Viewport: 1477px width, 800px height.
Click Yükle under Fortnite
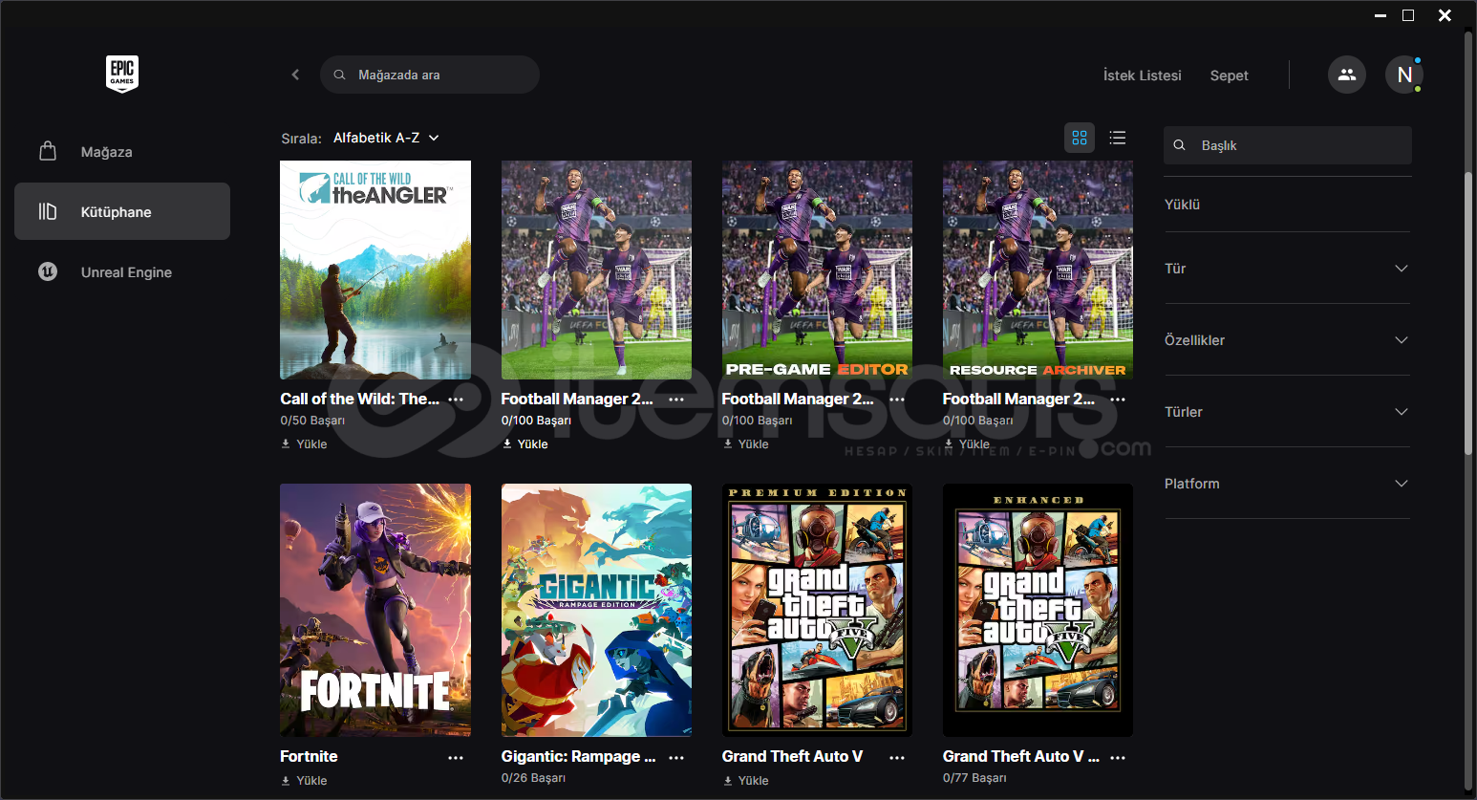click(304, 780)
